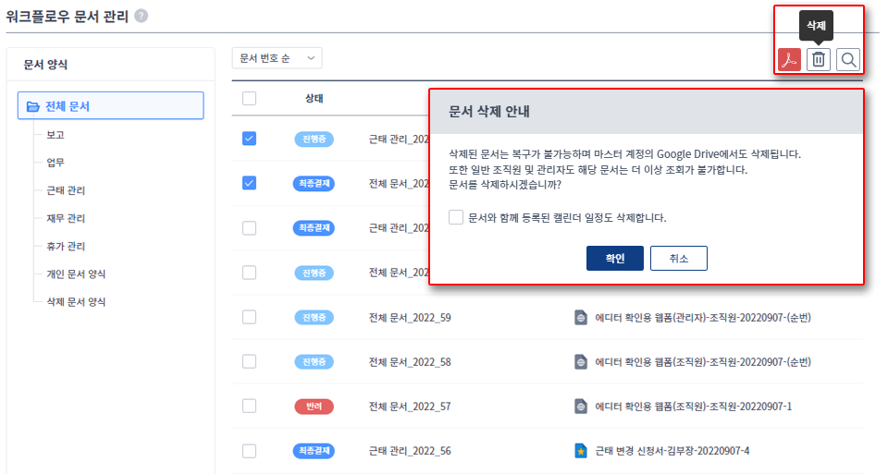
Task: Click the 근태 관리_2022_56 document number
Action: 410,451
